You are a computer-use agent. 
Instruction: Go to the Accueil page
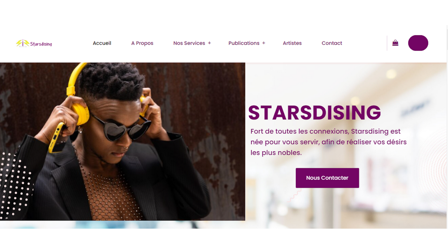pos(102,43)
